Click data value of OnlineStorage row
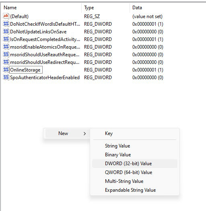The height and width of the screenshot is (211, 206). (x=148, y=70)
